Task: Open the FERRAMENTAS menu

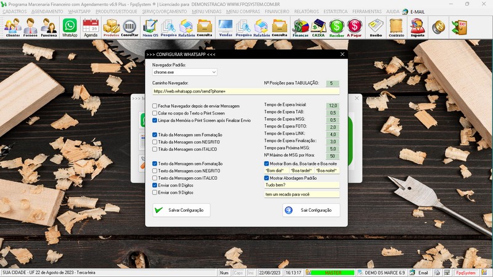Action: click(x=367, y=12)
